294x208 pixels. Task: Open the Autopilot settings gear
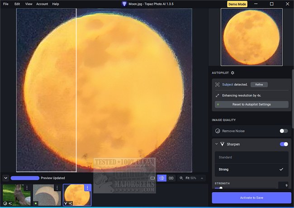click(x=232, y=73)
